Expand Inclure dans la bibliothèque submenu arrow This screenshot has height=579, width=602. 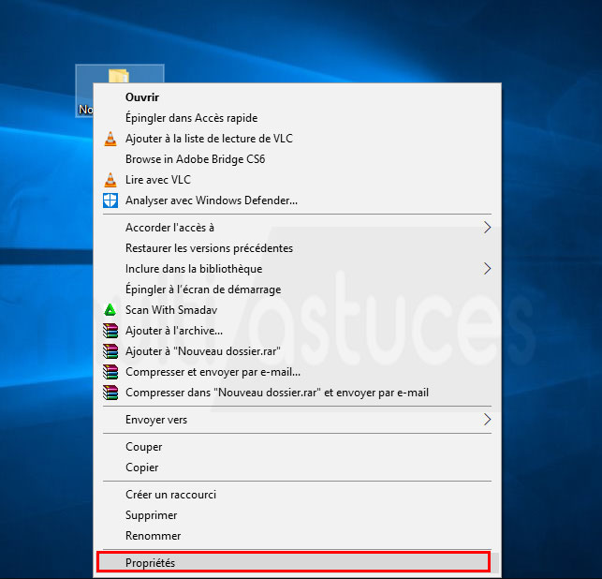[487, 269]
